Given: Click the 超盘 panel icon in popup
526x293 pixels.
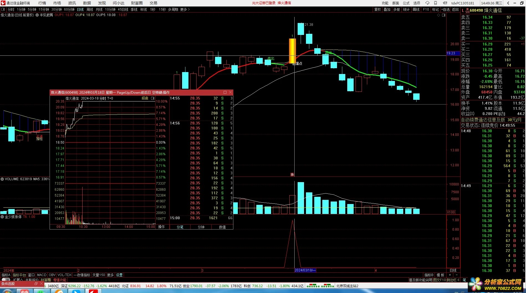Looking at the screenshot, I should pyautogui.click(x=153, y=98).
